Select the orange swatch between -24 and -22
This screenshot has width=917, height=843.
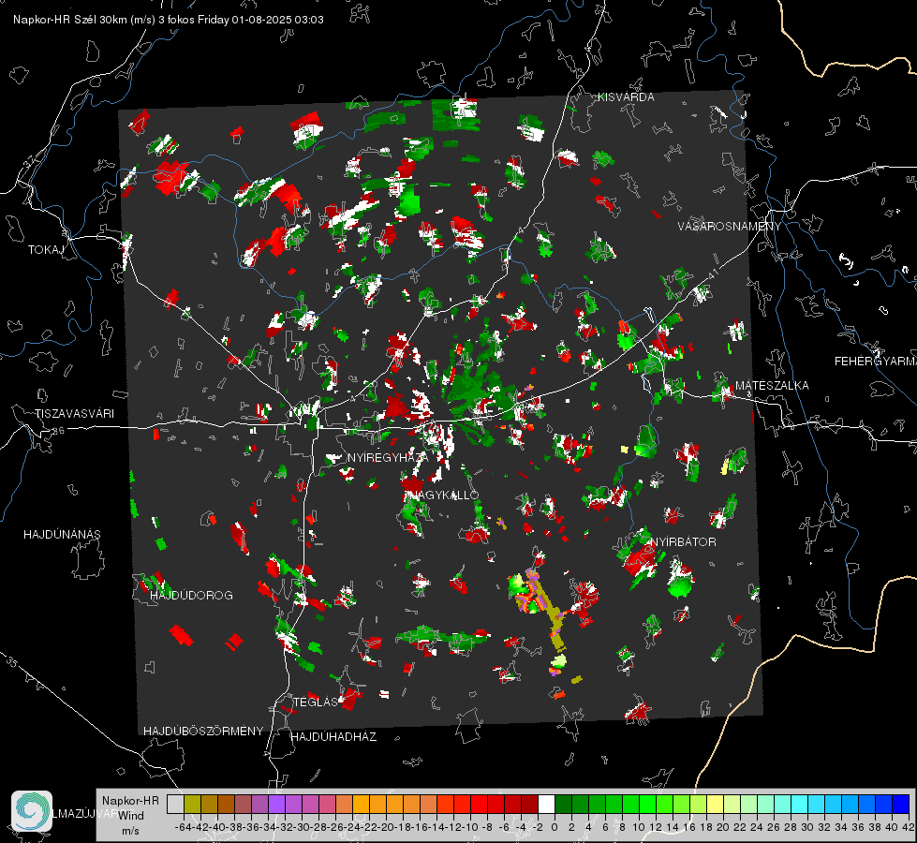click(361, 804)
